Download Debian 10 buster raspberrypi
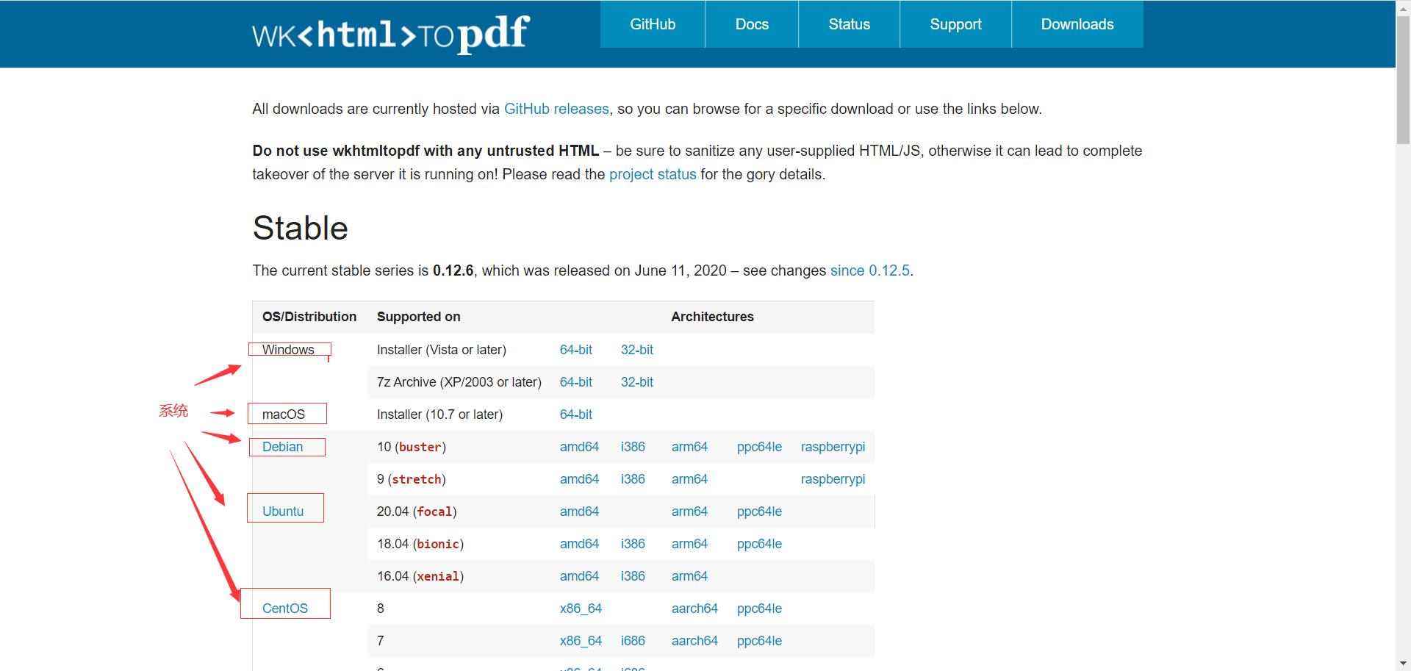 coord(833,447)
